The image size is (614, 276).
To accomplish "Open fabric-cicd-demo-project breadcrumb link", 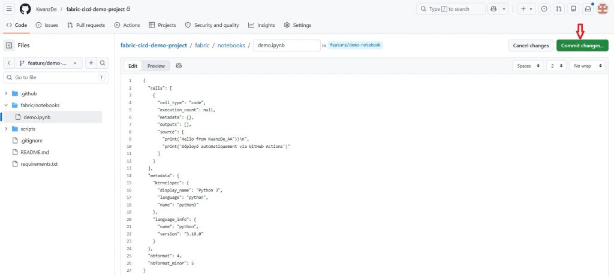I will [x=154, y=46].
